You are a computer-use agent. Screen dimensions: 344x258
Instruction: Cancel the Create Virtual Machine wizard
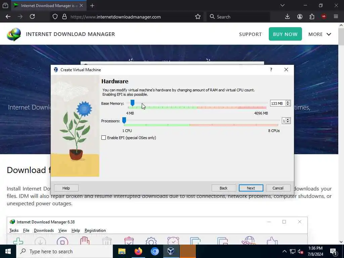[278, 188]
